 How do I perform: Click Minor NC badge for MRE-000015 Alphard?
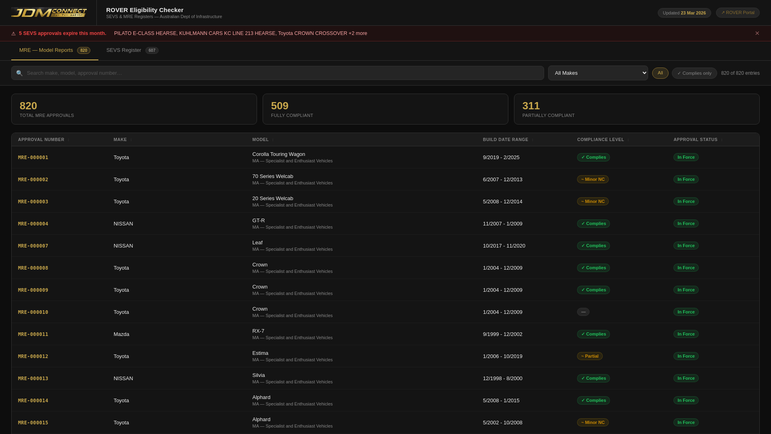point(593,423)
